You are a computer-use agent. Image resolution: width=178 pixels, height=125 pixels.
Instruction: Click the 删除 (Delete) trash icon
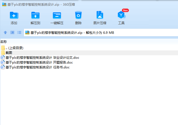[x=78, y=15]
